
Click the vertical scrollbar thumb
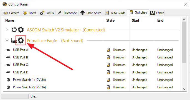(184, 42)
